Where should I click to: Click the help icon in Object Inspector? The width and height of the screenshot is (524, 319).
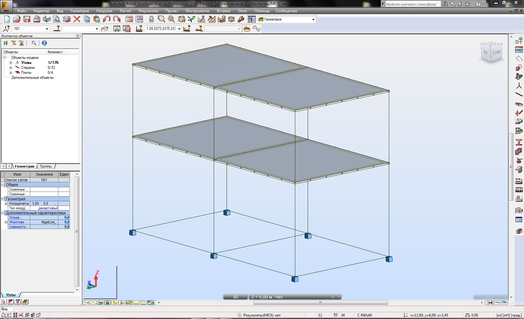pos(44,43)
